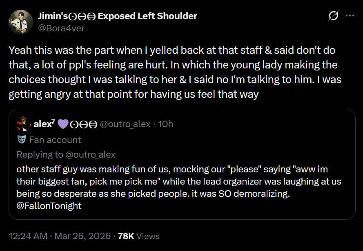Click the 78K Views count
Viewport: 363px width, 251px height.
click(138, 236)
